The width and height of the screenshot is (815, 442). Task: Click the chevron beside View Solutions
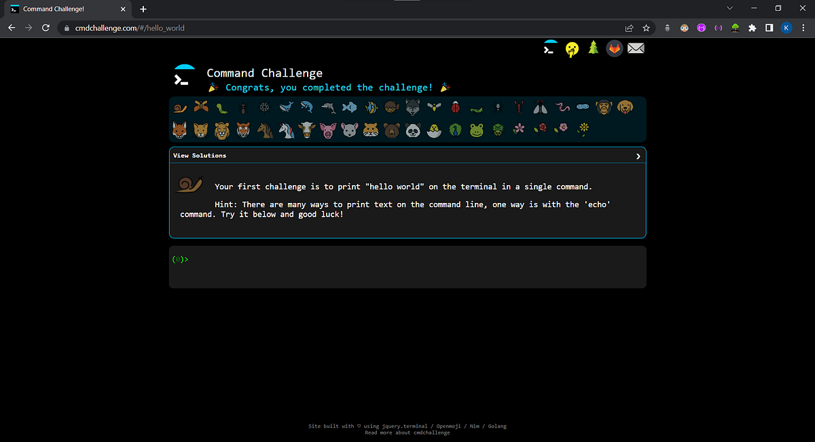pyautogui.click(x=637, y=155)
